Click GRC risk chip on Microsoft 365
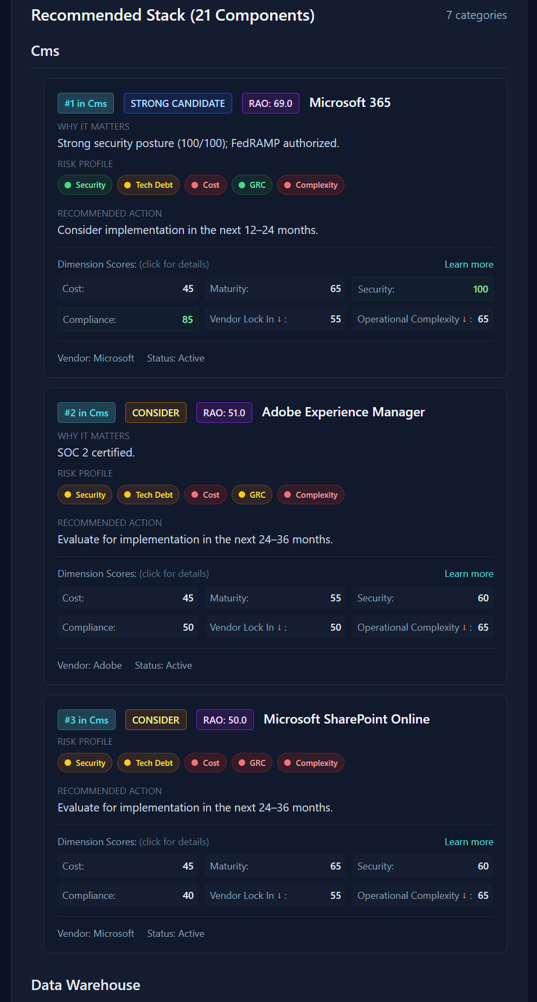 [252, 185]
